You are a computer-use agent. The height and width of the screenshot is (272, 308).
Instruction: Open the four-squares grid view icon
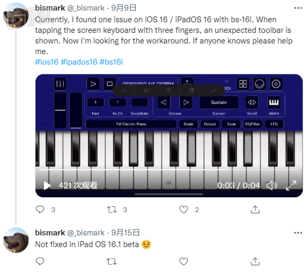243,84
